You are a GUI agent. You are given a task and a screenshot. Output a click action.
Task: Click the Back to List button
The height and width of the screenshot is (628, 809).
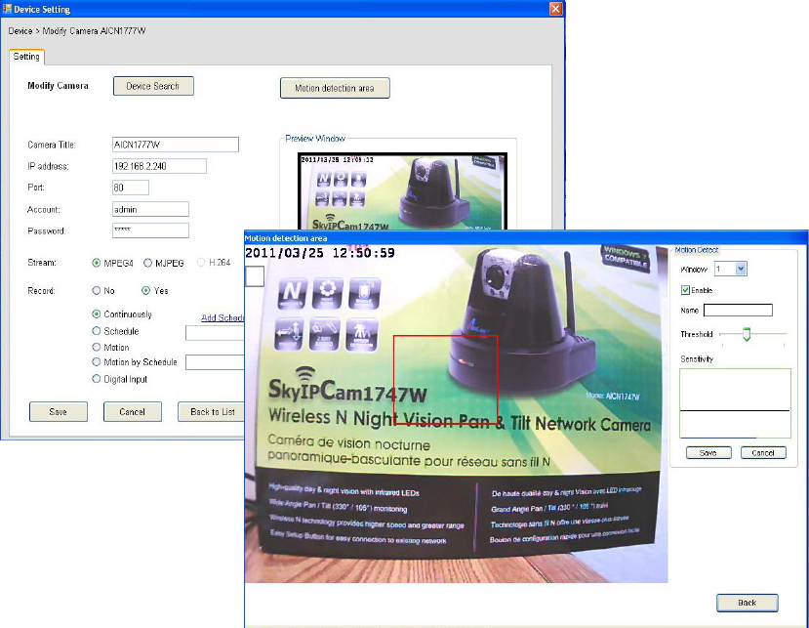pos(211,411)
